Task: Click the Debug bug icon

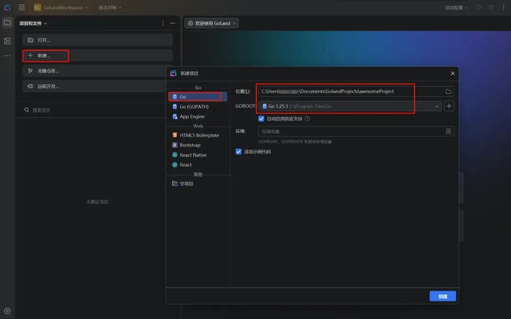Action: (491, 7)
